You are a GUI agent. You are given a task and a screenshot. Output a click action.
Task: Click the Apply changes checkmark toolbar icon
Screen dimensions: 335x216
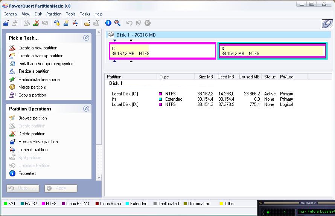[148, 23]
